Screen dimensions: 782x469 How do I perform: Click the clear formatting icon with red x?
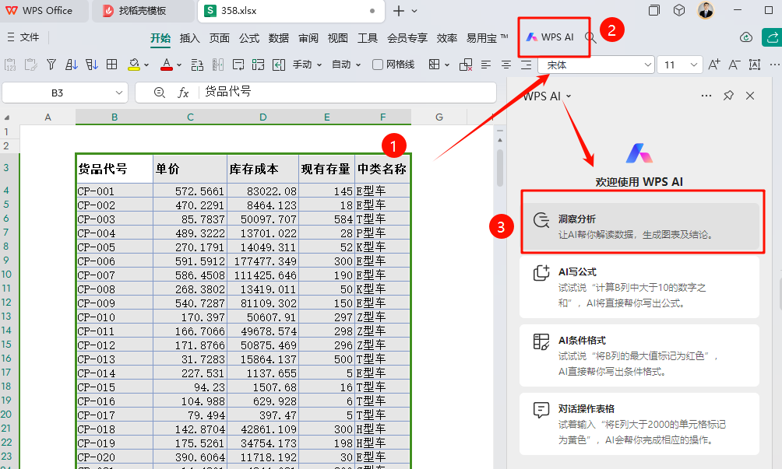pyautogui.click(x=466, y=65)
